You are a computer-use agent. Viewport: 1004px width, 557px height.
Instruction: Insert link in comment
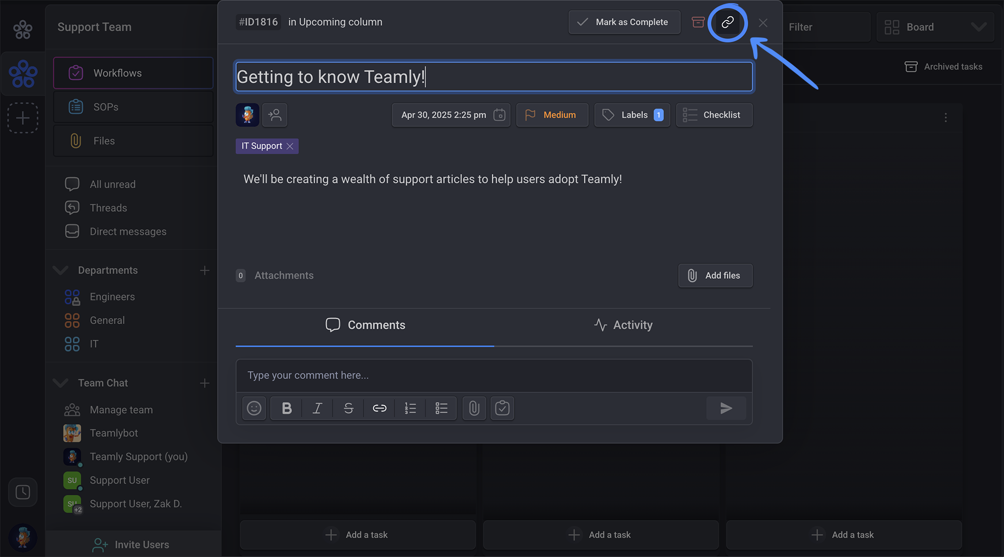379,408
